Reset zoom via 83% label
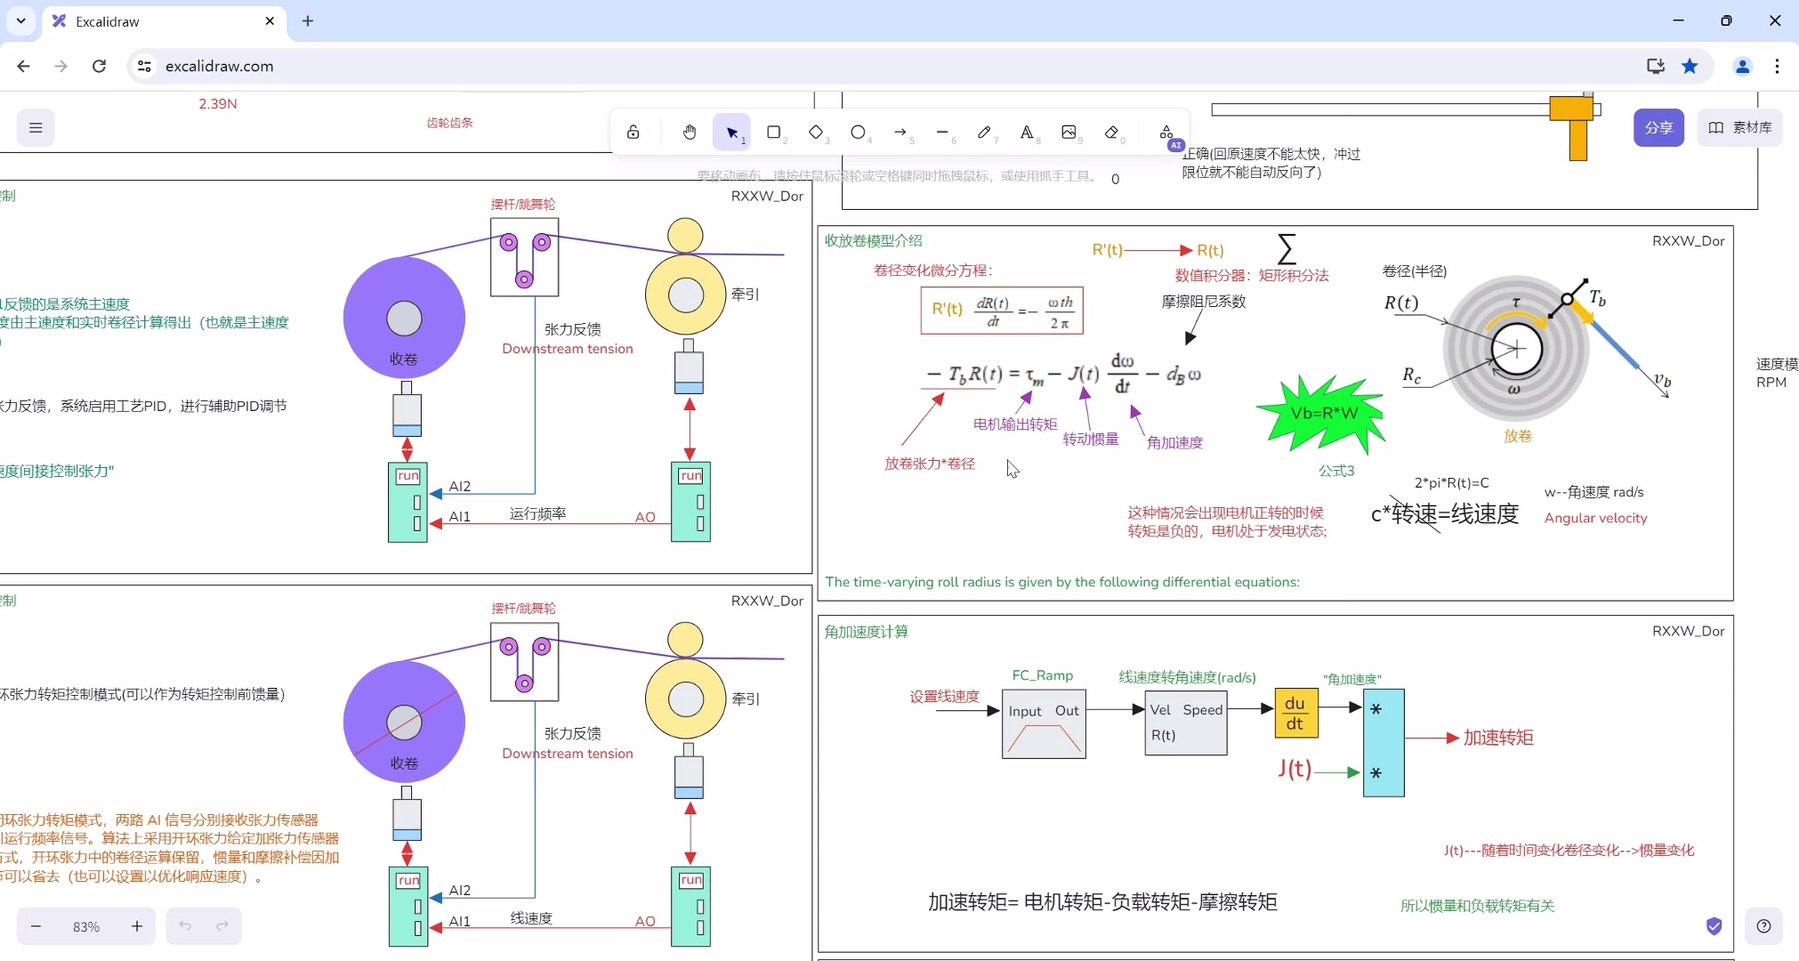Viewport: 1799px width, 961px height. point(86,926)
